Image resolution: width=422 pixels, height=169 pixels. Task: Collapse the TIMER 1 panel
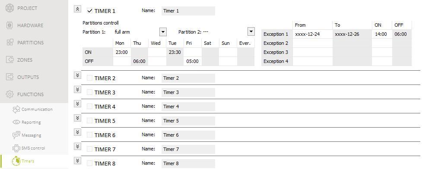[77, 9]
